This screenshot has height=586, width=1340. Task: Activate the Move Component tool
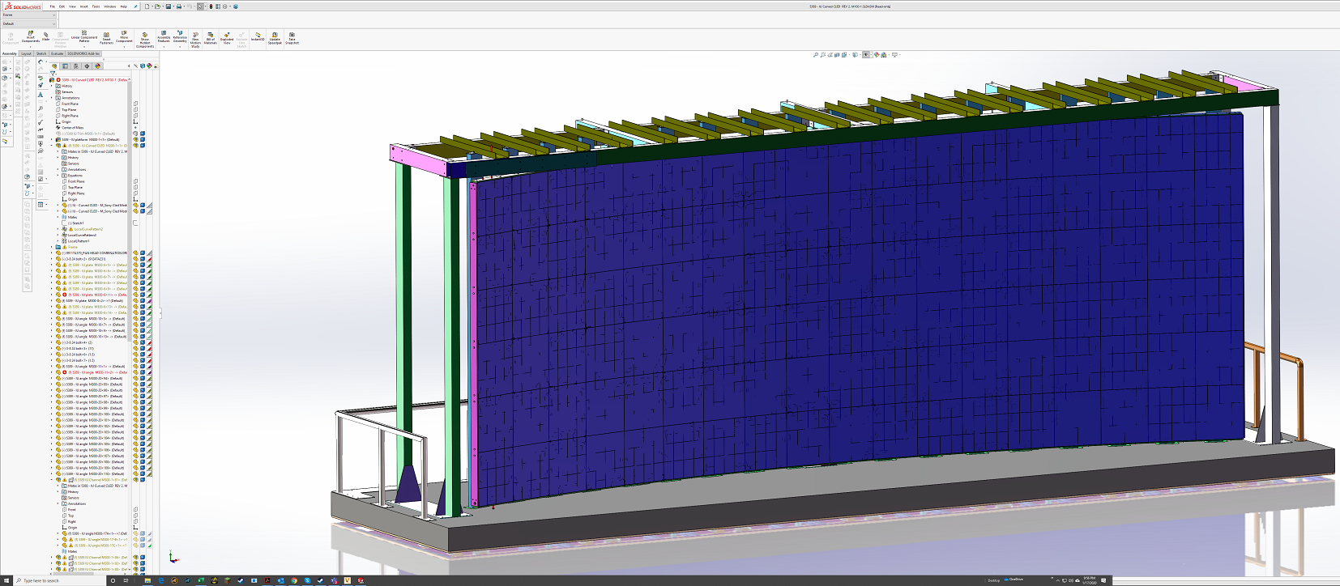pyautogui.click(x=124, y=36)
